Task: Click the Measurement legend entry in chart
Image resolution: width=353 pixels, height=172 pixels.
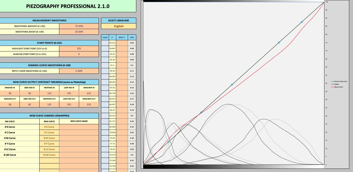Action: click(337, 87)
